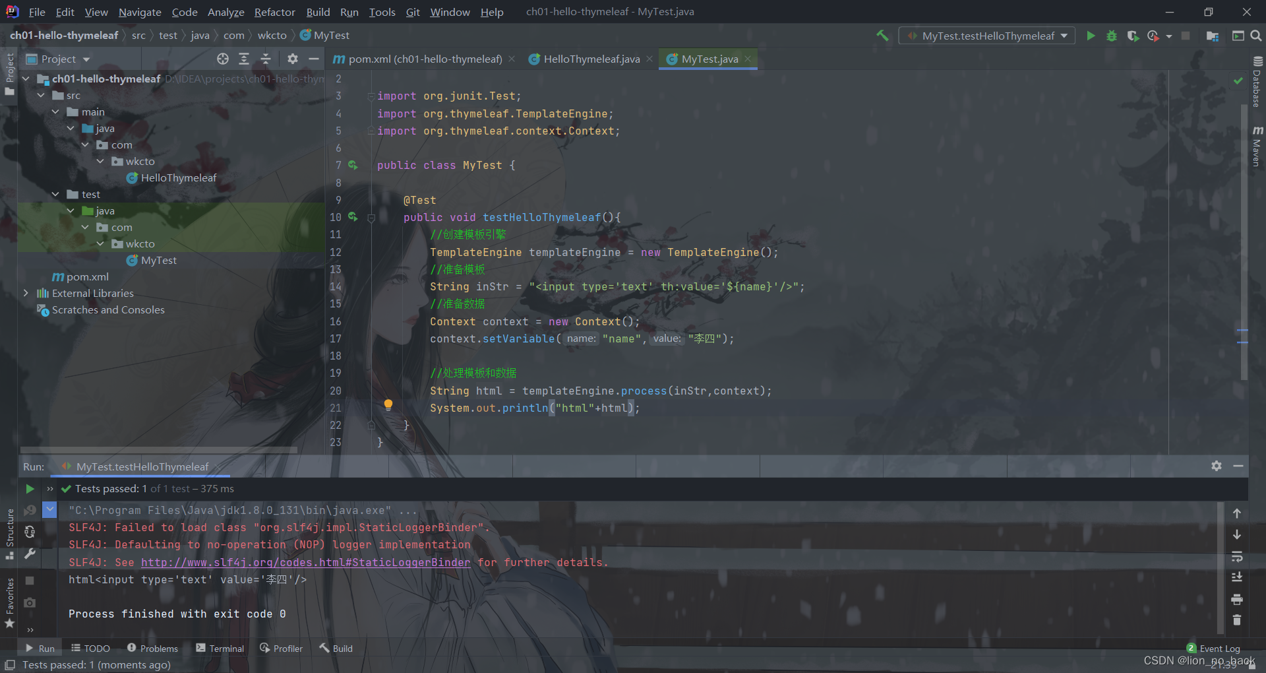Viewport: 1266px width, 673px height.
Task: Collapse wkcto package under test
Action: (100, 243)
